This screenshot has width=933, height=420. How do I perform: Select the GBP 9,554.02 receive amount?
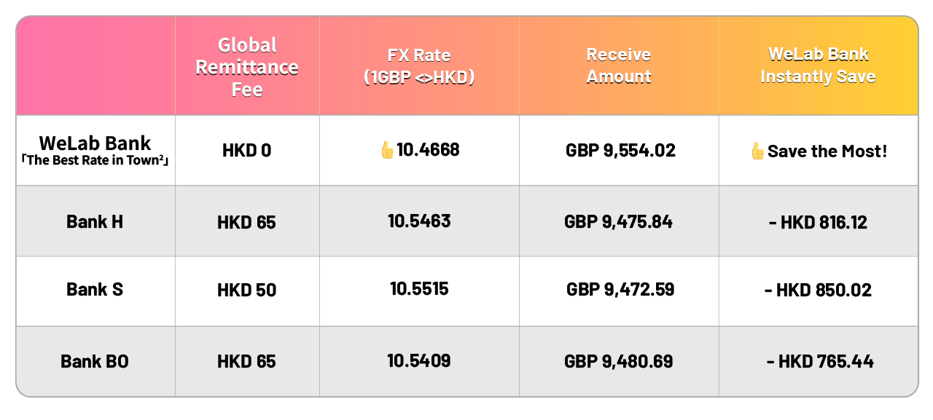[620, 151]
